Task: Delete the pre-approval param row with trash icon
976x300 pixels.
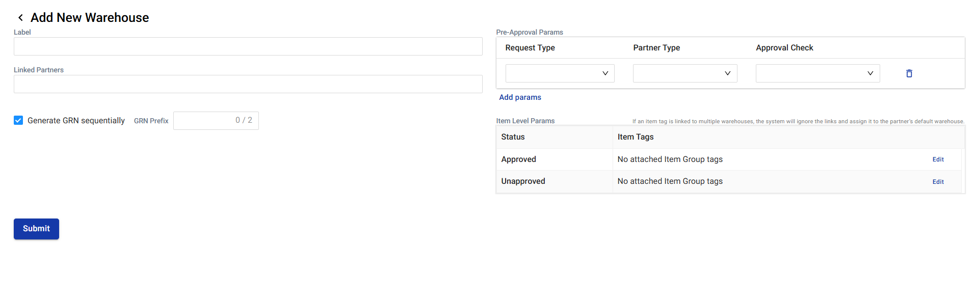Action: pos(909,73)
